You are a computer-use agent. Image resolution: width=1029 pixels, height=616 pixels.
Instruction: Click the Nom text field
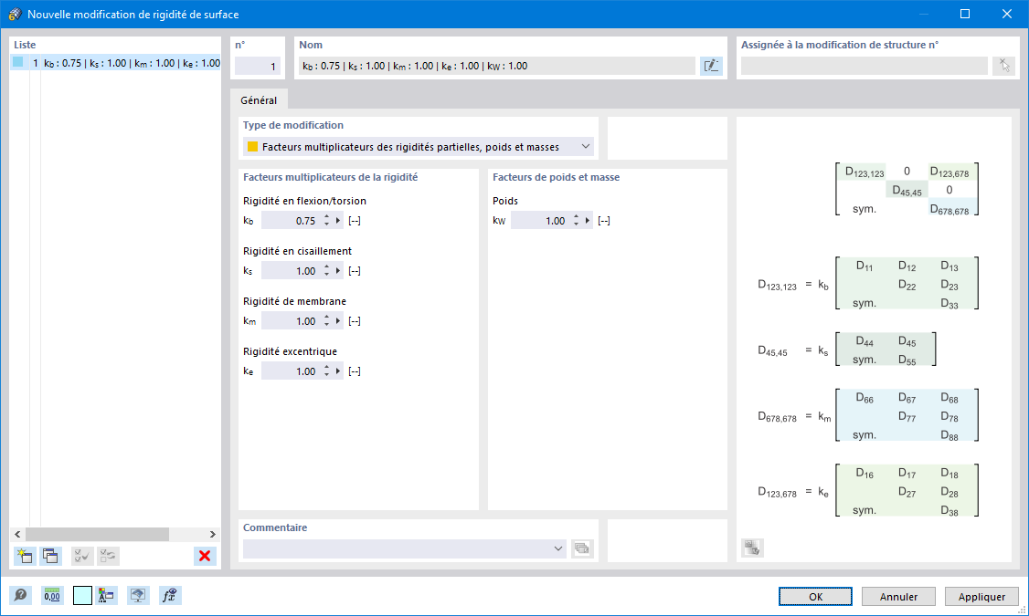(x=497, y=66)
